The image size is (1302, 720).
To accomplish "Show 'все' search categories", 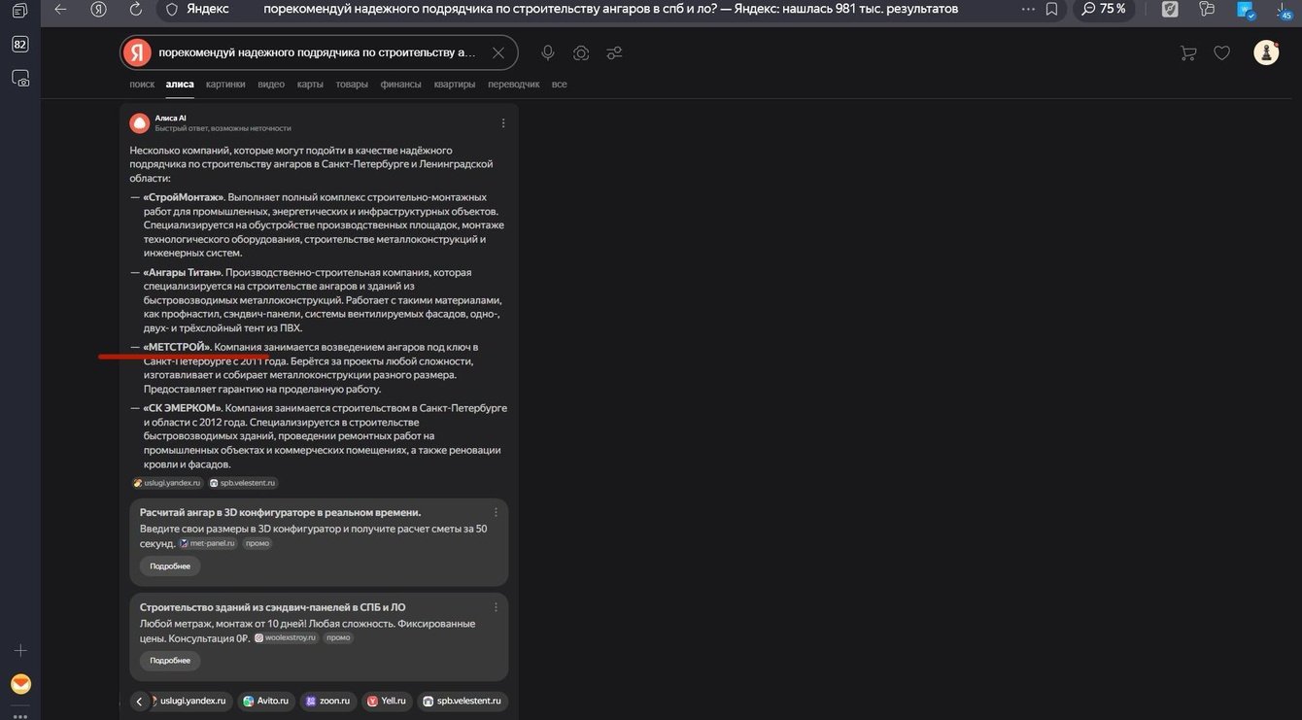I will tap(559, 85).
